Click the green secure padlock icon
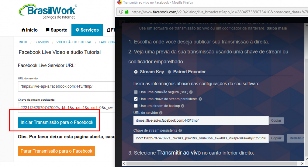Screen dimensions: 308x167 pos(127,12)
